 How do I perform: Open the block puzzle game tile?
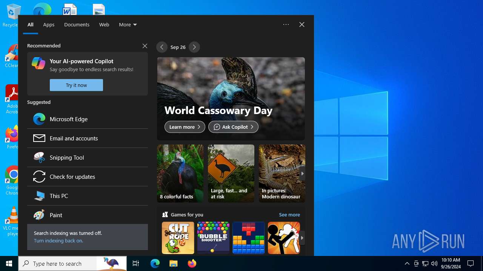click(x=249, y=238)
